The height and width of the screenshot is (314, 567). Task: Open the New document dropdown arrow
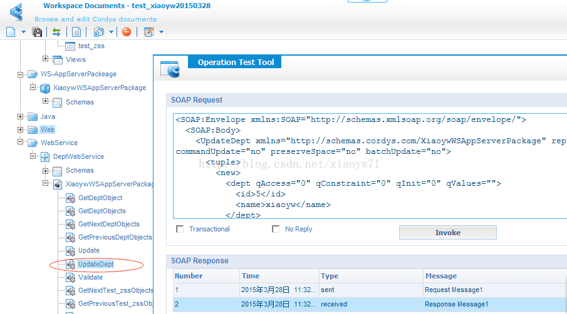pos(24,32)
